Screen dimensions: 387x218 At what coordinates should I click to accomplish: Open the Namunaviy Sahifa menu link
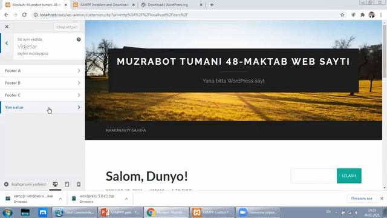tap(126, 130)
